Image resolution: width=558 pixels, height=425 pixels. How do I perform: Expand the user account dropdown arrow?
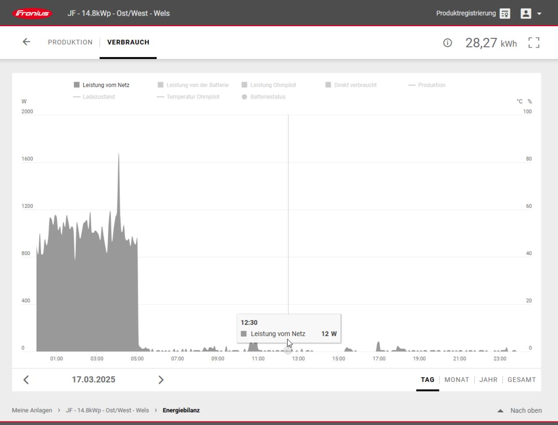pos(539,14)
